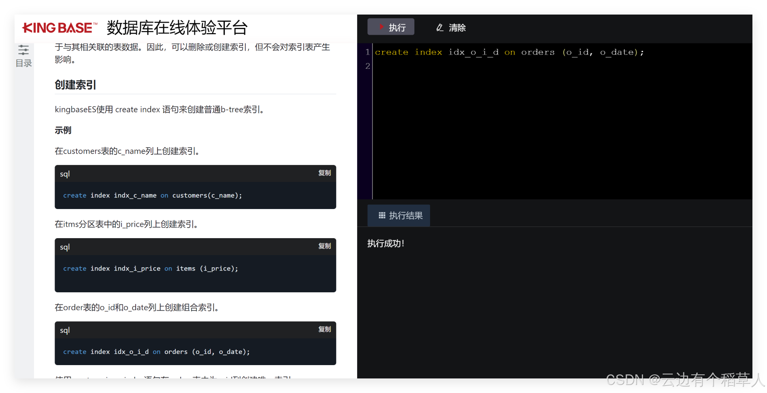This screenshot has width=767, height=393.
Task: Copy the indx_i_price SQL snippet via 复制
Action: [324, 246]
